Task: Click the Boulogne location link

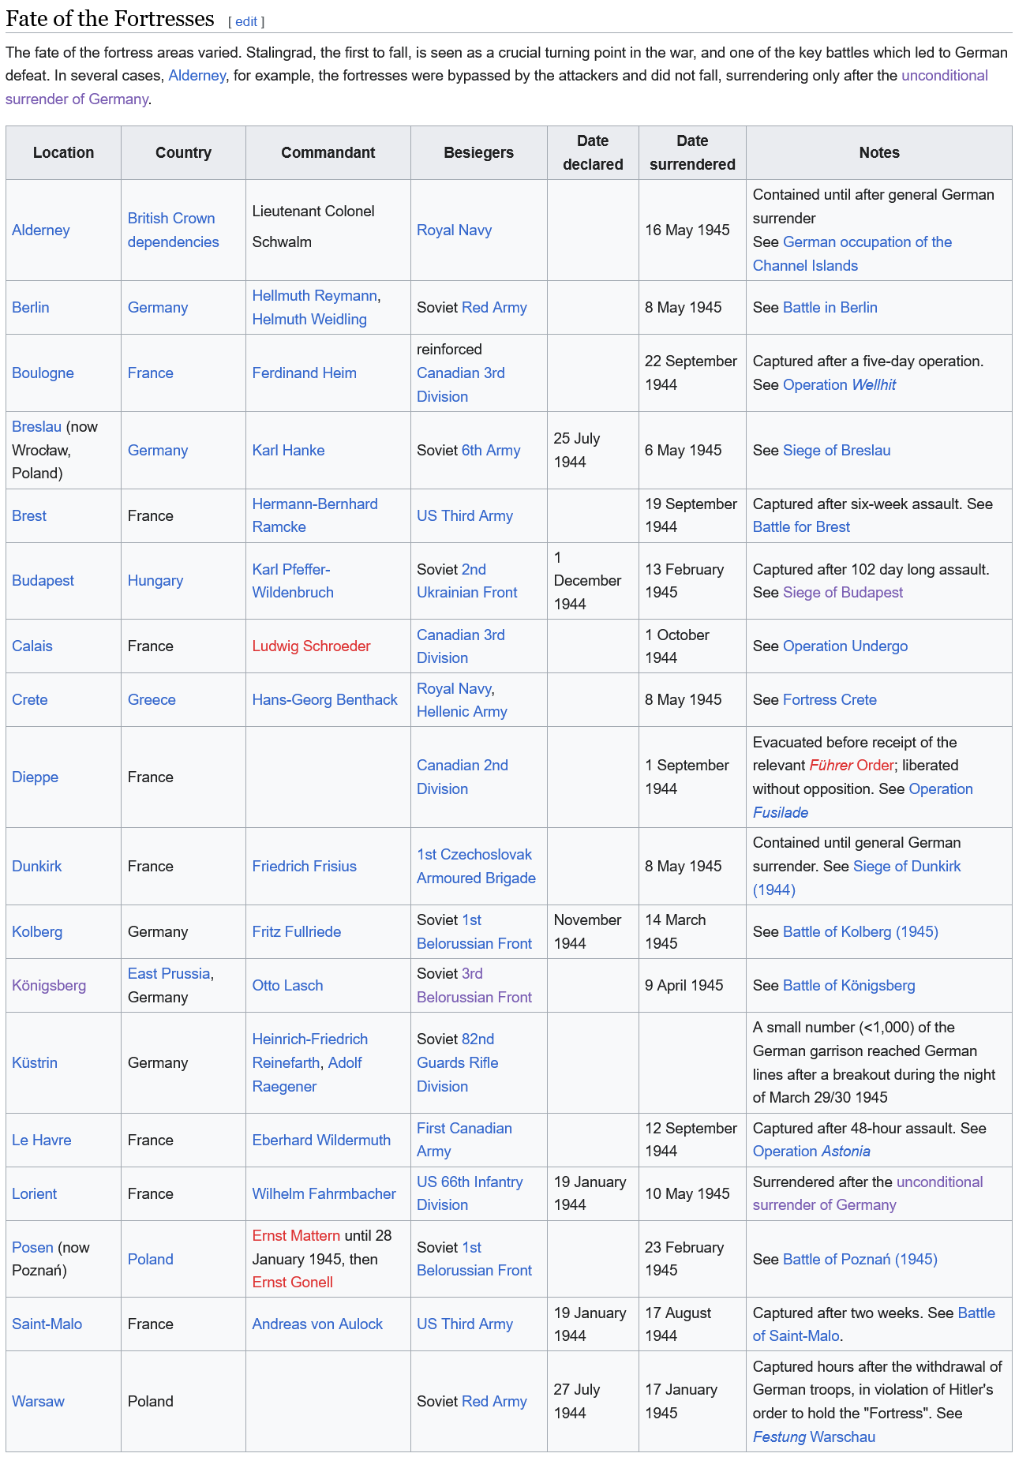Action: click(x=43, y=373)
